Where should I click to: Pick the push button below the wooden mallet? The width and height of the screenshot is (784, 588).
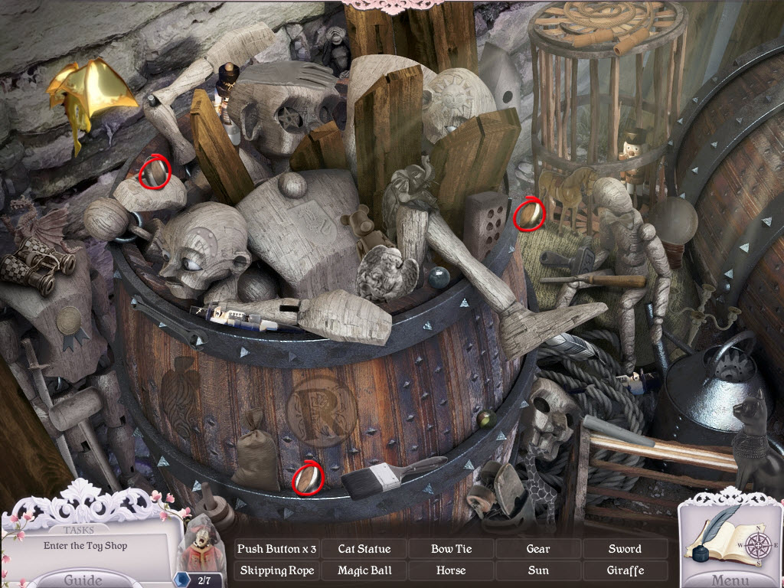click(x=155, y=171)
